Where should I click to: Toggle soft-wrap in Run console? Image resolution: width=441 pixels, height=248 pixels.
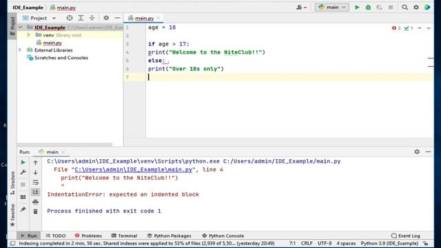click(x=35, y=182)
